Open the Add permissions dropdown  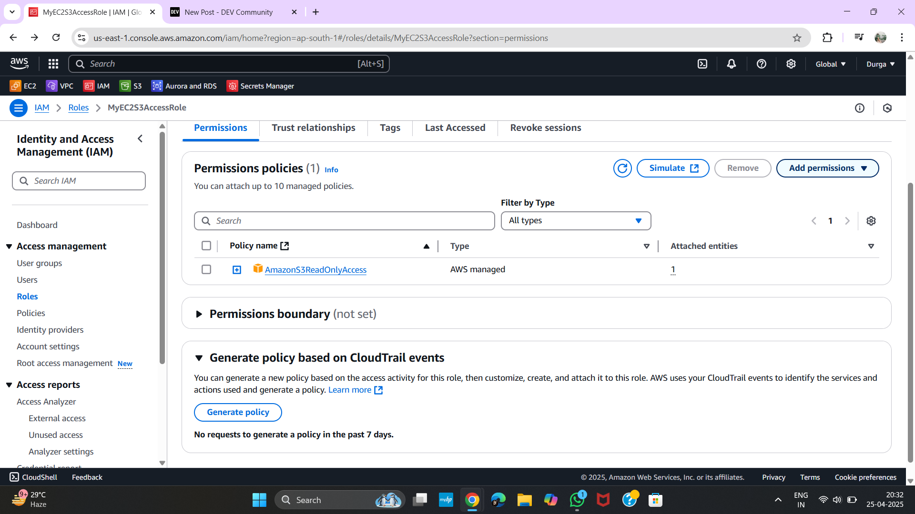click(827, 168)
